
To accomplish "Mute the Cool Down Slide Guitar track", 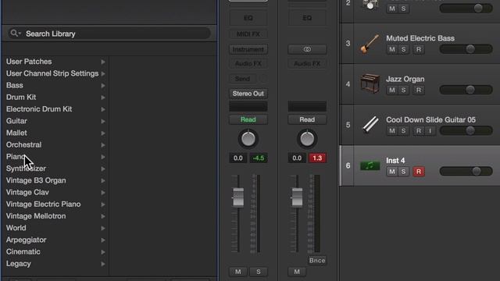I will point(392,131).
